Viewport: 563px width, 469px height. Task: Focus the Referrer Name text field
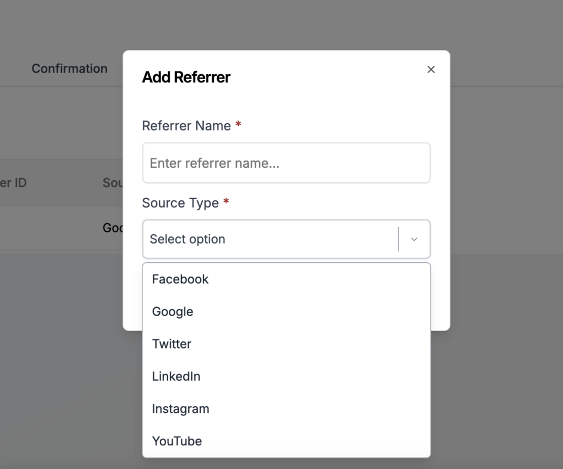(286, 163)
